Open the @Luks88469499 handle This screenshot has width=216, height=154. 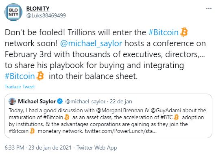point(46,15)
